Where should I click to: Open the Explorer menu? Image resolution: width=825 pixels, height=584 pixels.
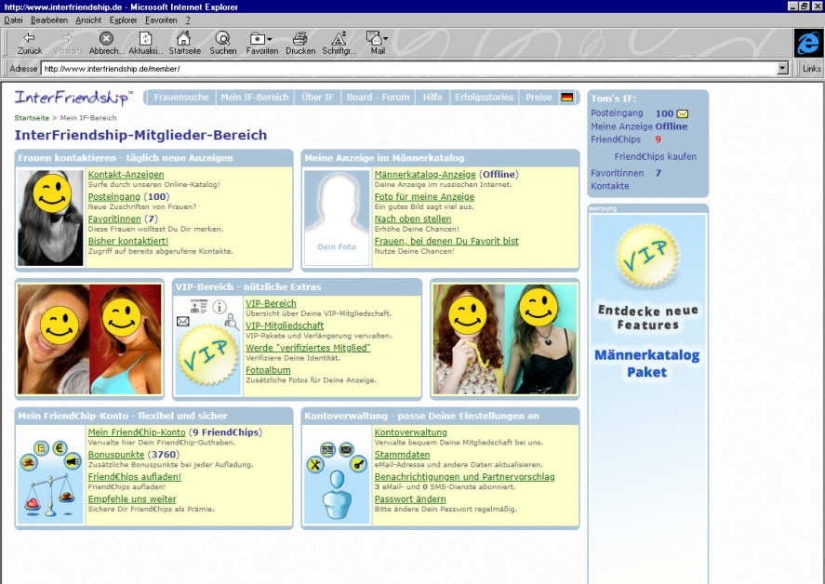coord(123,20)
